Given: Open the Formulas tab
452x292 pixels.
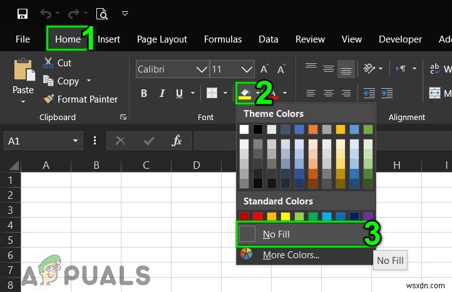Looking at the screenshot, I should coord(223,39).
